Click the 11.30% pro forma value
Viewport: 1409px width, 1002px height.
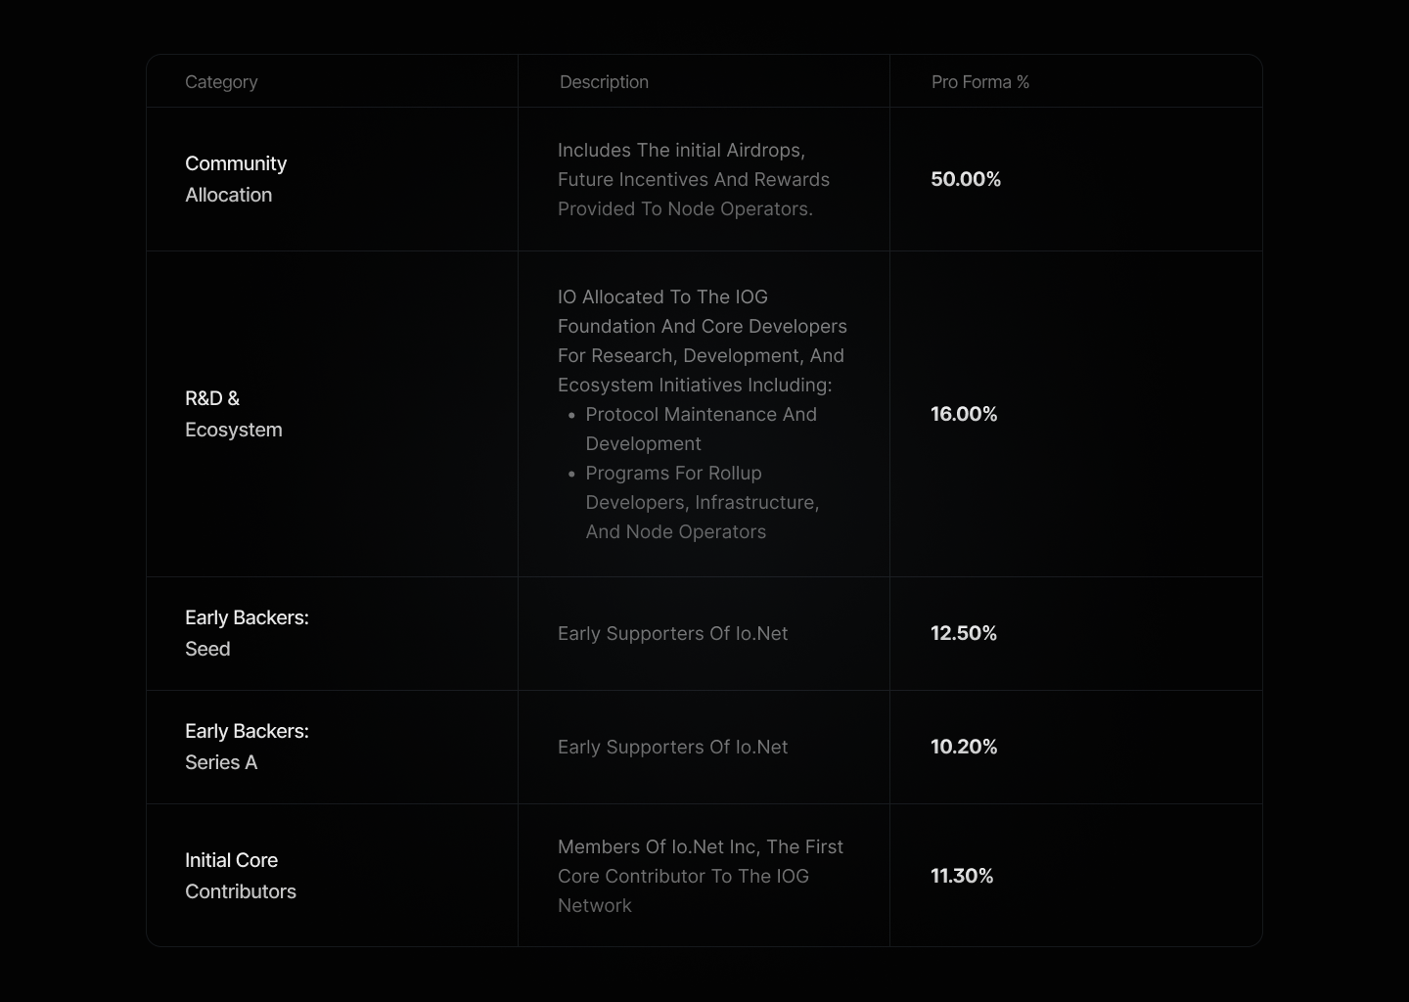pyautogui.click(x=962, y=876)
